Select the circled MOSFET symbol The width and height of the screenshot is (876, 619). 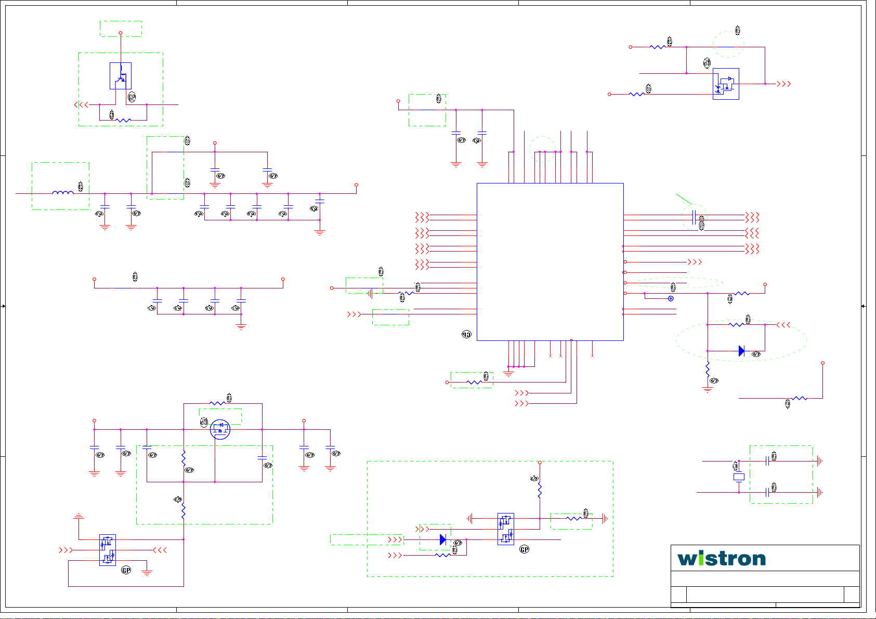220,429
